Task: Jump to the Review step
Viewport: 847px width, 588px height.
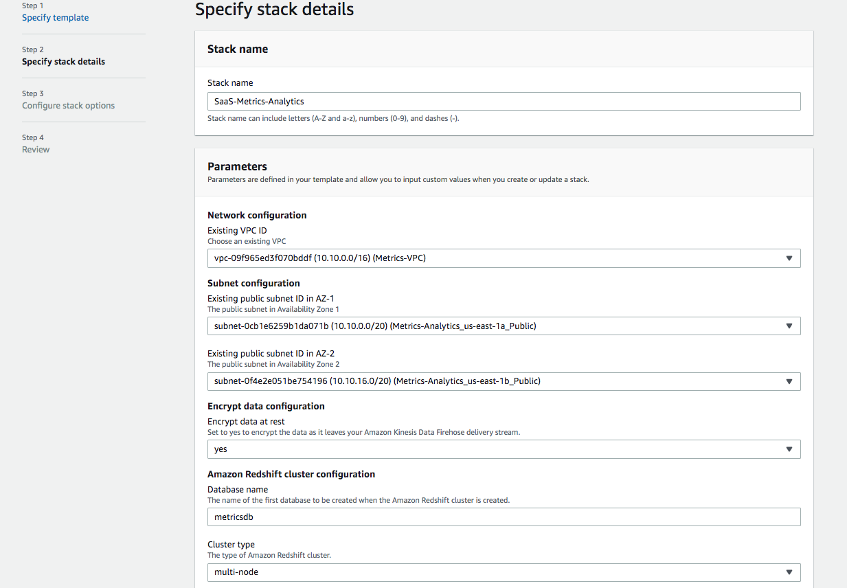Action: 36,150
